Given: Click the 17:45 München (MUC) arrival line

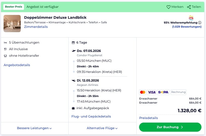Looking at the screenshot, I should pyautogui.click(x=94, y=102).
